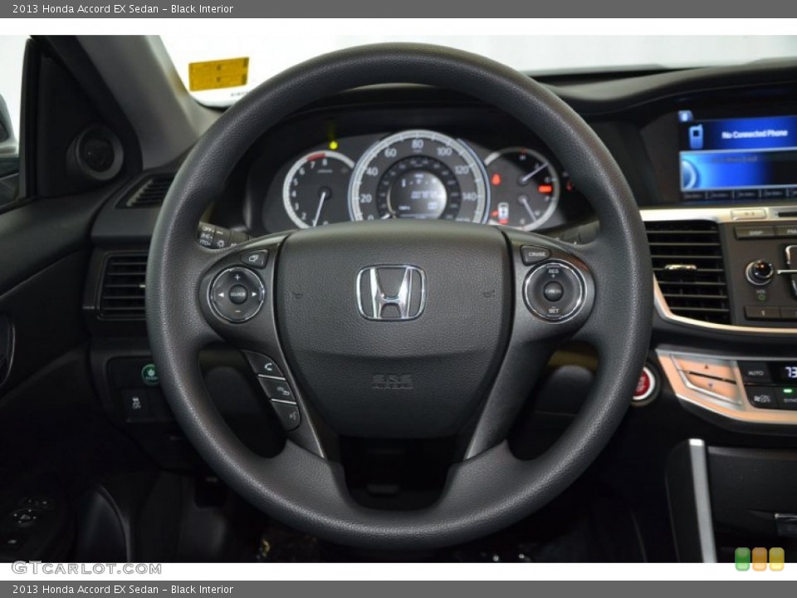797x598 pixels.
Task: Click the DISP button on audio unit
Action: (755, 233)
